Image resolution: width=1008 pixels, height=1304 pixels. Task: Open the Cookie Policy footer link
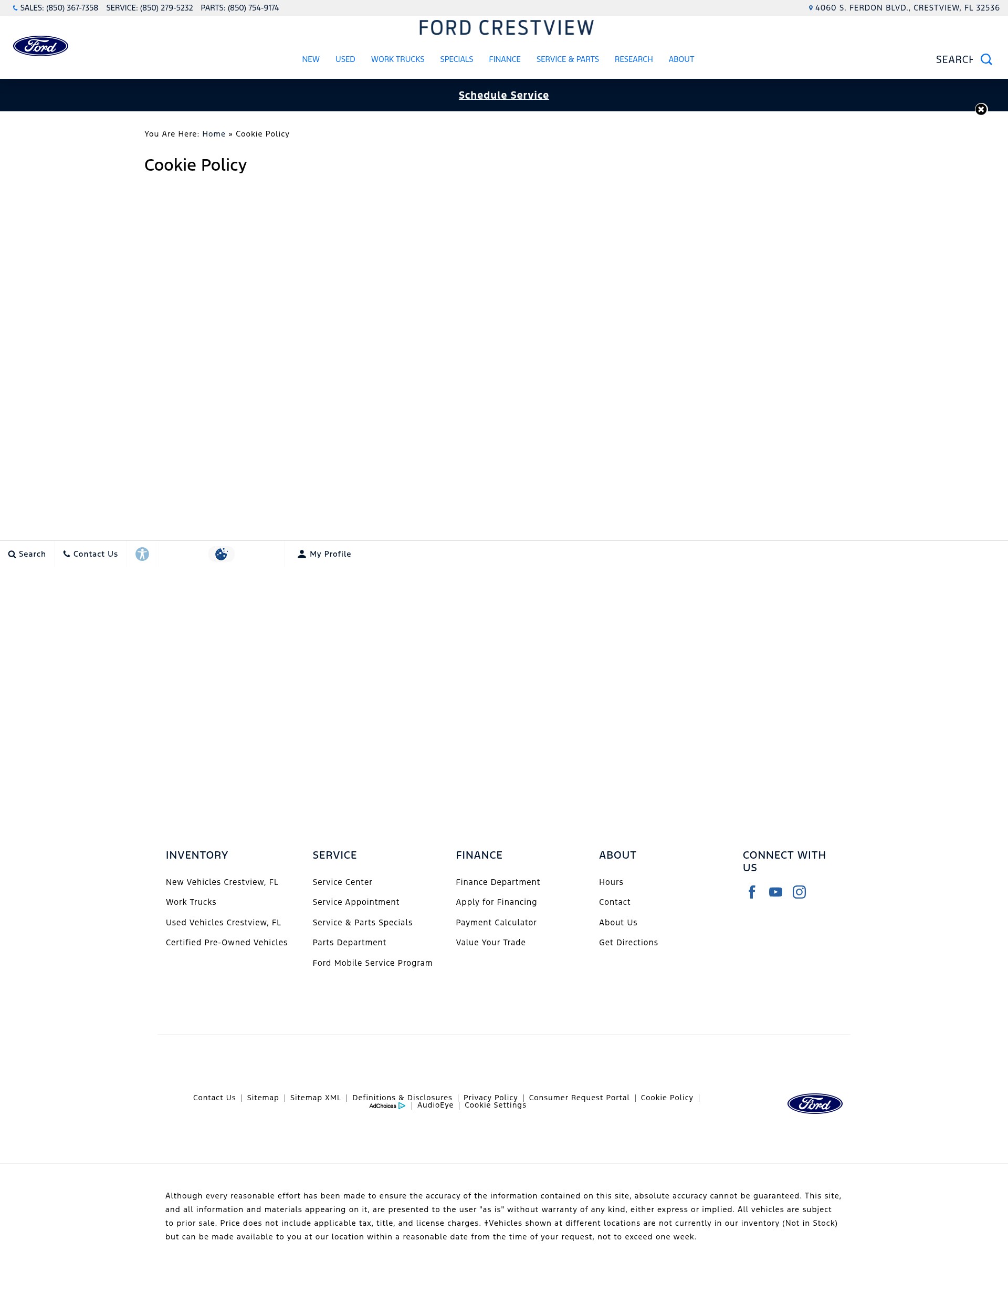pyautogui.click(x=667, y=1098)
